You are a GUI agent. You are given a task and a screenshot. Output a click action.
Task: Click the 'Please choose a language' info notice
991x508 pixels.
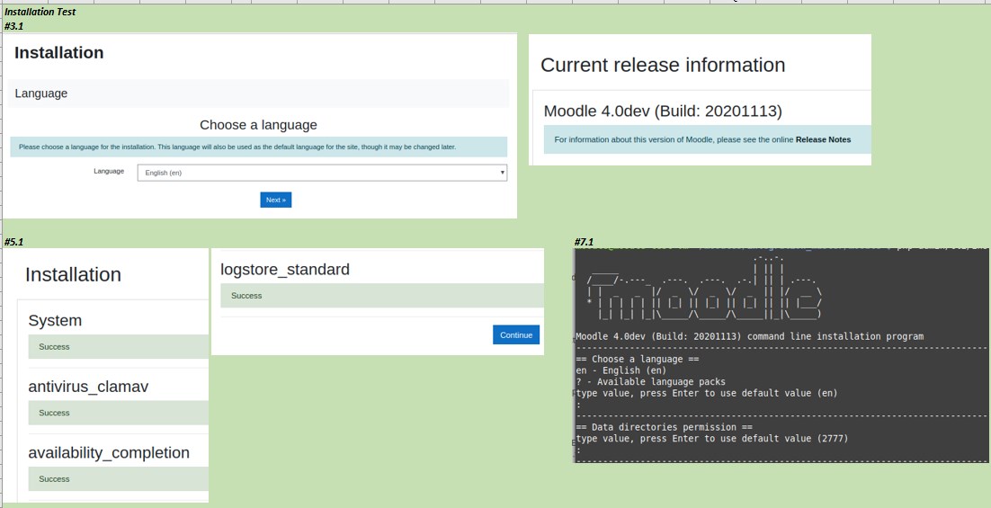click(x=258, y=147)
